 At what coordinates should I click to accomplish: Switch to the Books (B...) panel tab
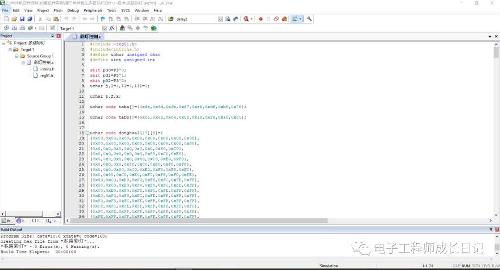pos(22,221)
